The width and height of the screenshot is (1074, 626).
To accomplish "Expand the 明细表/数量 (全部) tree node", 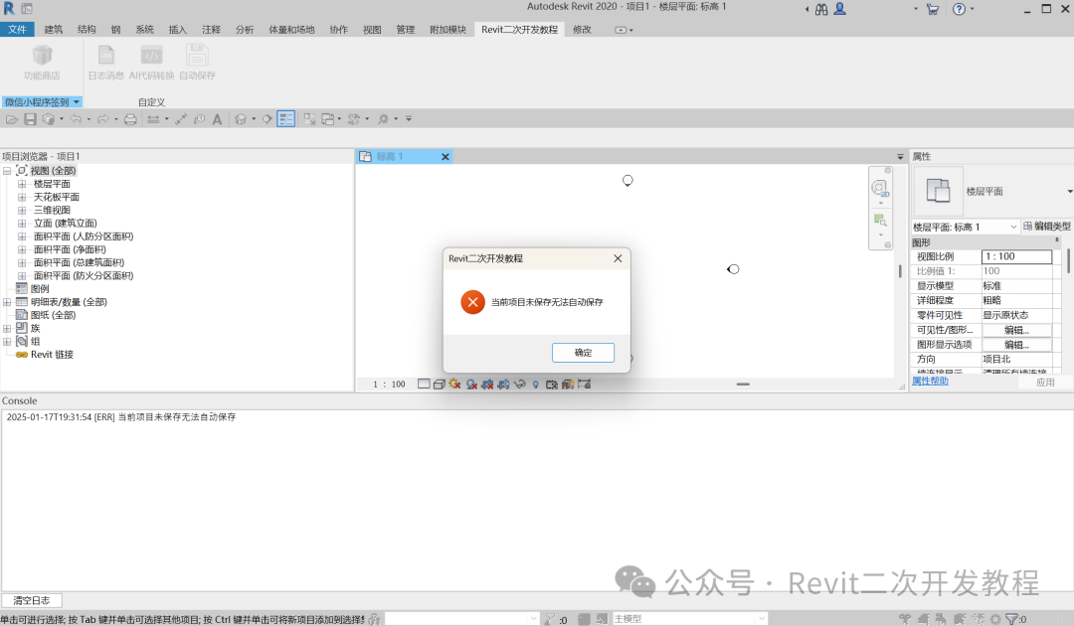I will coord(7,302).
